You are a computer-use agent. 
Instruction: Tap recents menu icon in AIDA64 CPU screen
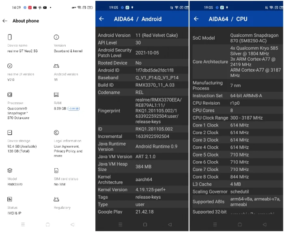coord(215,225)
